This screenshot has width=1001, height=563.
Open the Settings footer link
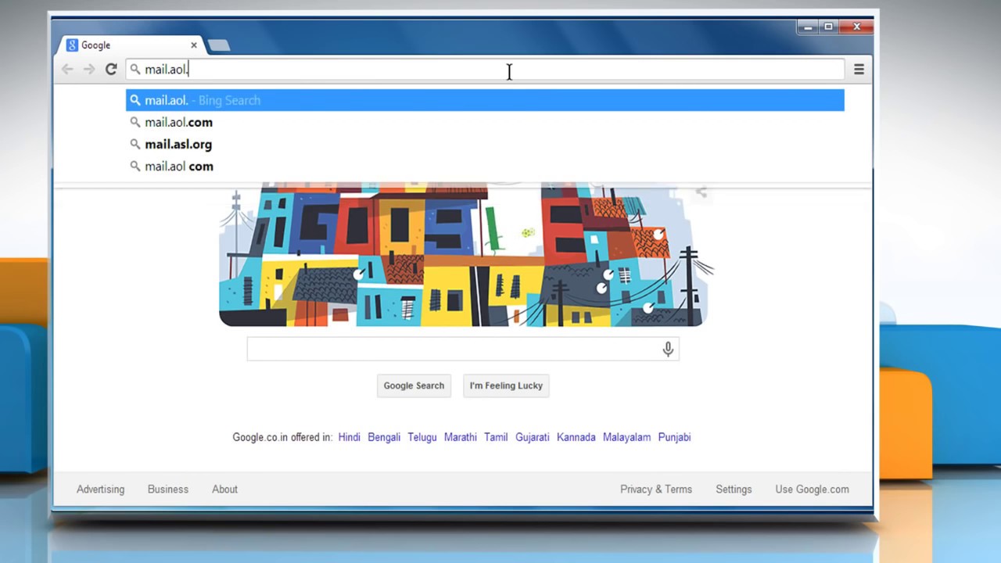tap(734, 489)
